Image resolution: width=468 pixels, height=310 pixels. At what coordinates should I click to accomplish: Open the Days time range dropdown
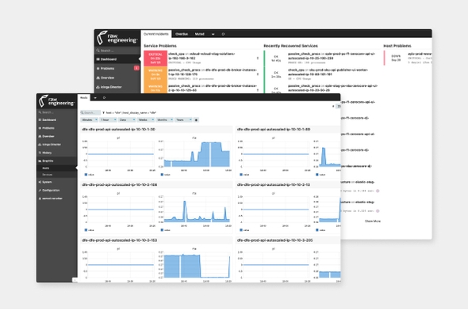127,120
